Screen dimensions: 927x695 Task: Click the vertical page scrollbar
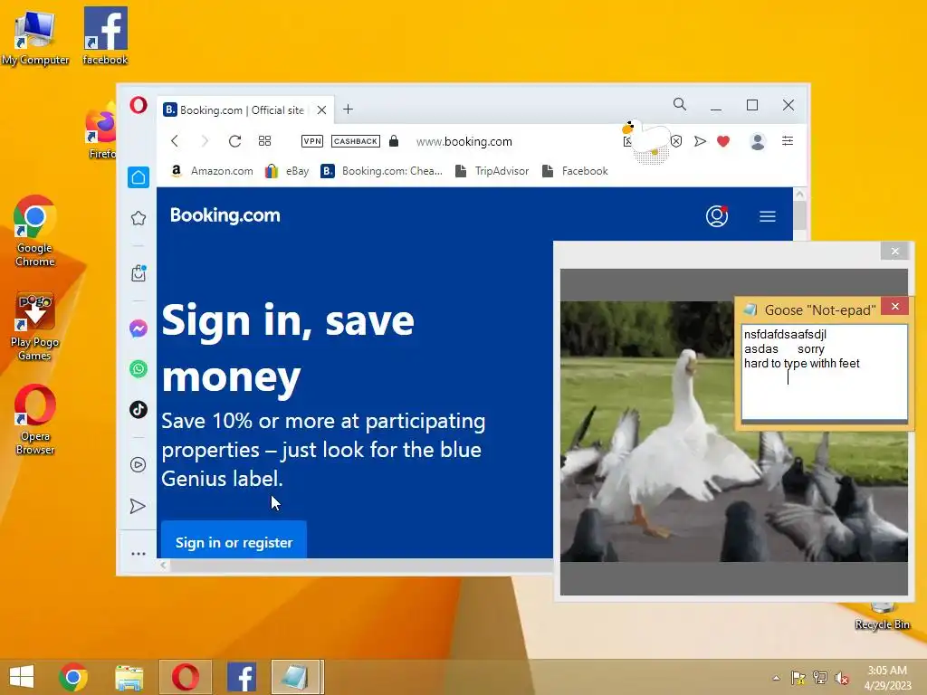tap(800, 215)
